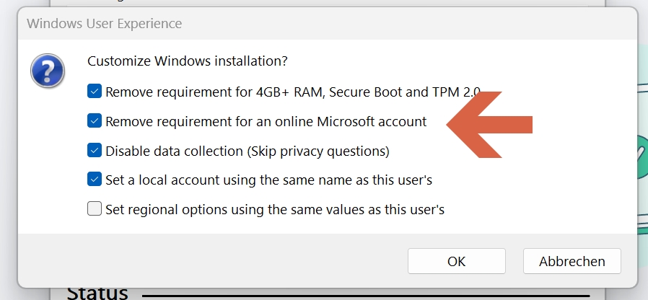Click the 'Windows User Experience' title bar
This screenshot has width=648, height=300.
point(105,24)
